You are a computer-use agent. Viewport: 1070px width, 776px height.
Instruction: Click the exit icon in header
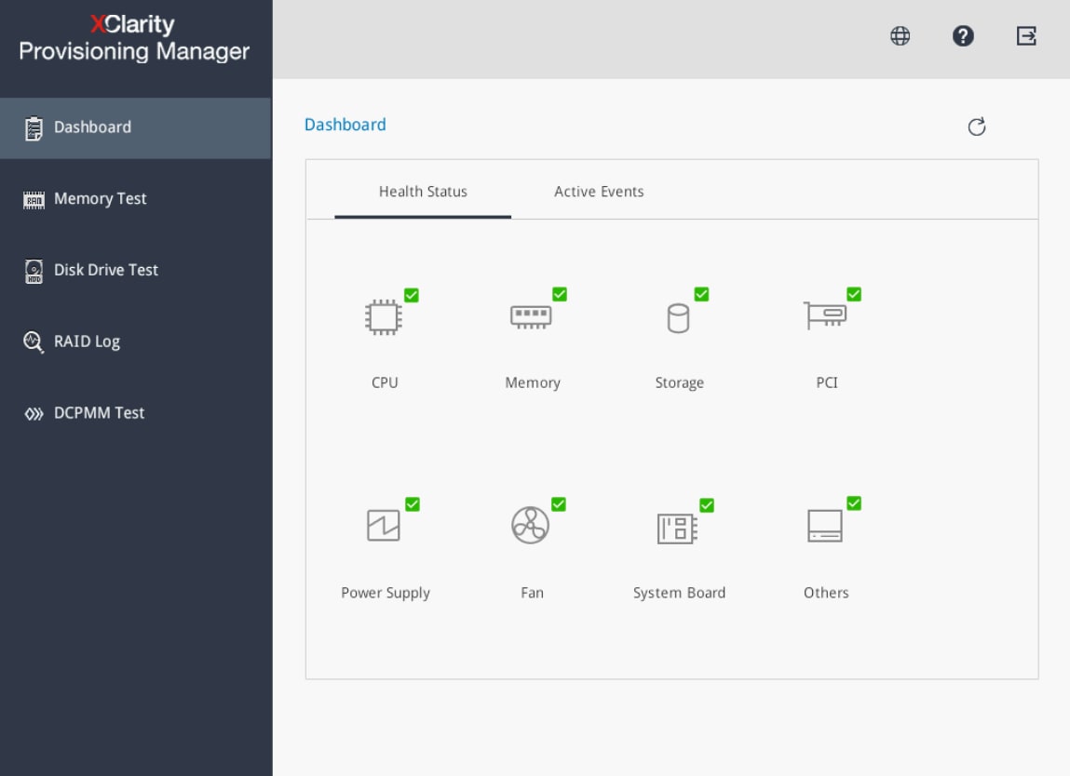coord(1026,36)
